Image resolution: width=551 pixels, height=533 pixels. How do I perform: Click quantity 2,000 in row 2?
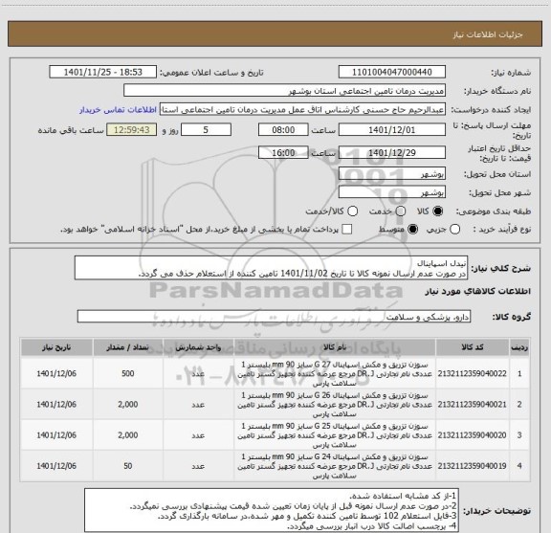pos(128,405)
